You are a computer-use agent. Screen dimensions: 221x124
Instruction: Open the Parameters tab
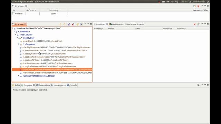pyautogui.click(x=43, y=85)
